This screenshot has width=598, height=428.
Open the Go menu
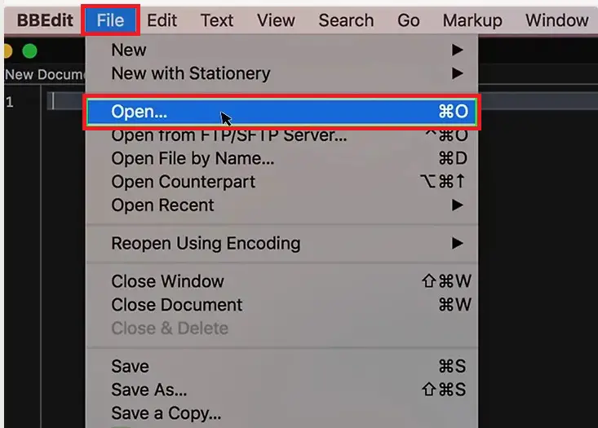[x=408, y=20]
